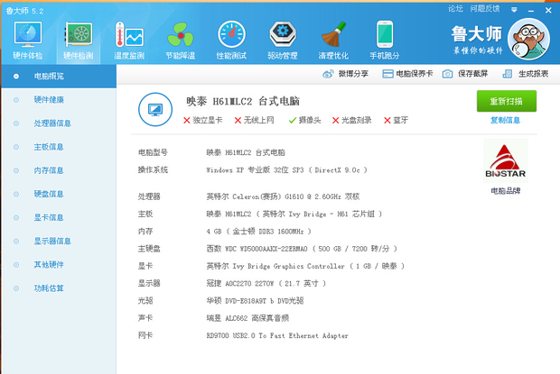Click the 鲁大师 mascot avatar
Screen dimensions: 560x374
pyautogui.click(x=529, y=39)
